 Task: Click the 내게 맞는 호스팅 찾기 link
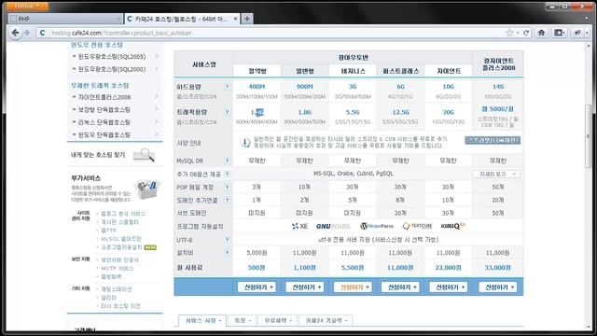point(98,155)
